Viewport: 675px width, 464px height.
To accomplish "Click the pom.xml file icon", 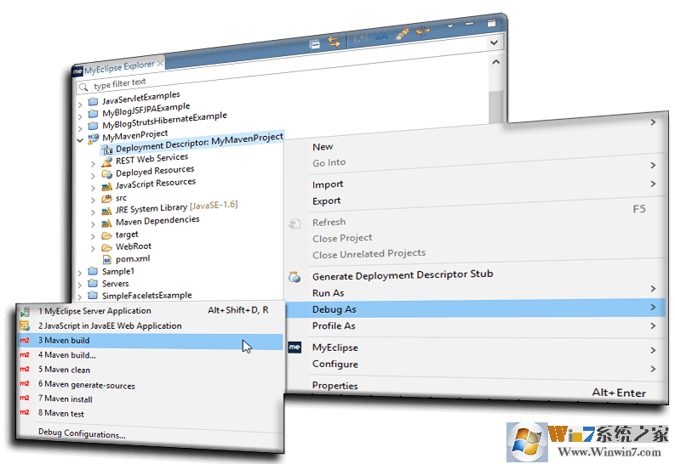I will click(x=107, y=258).
